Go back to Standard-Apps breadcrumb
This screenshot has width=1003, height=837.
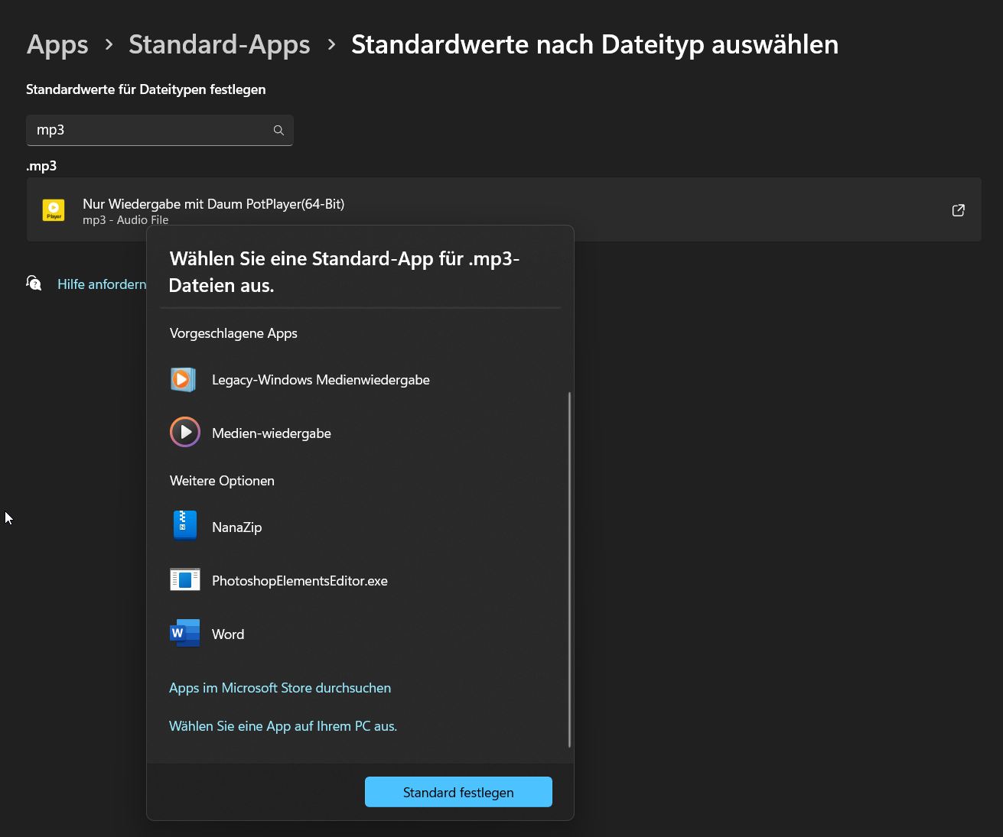(220, 44)
